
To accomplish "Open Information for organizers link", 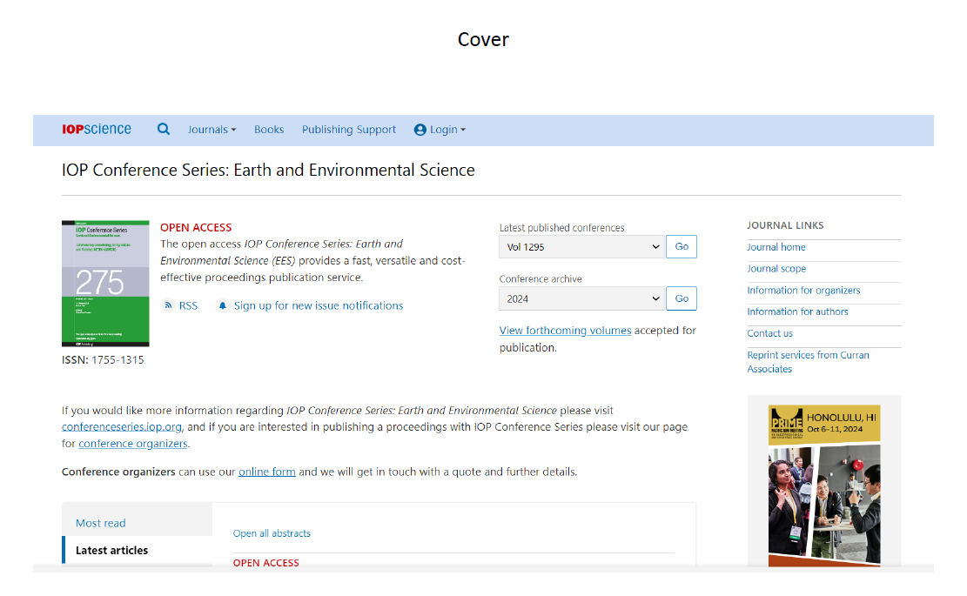I will click(803, 291).
